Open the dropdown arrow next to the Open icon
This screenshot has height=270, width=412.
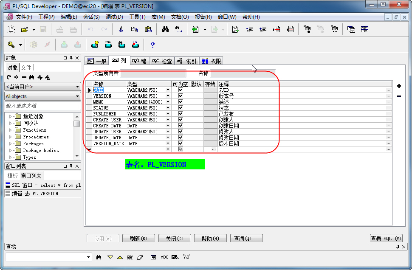click(x=34, y=29)
